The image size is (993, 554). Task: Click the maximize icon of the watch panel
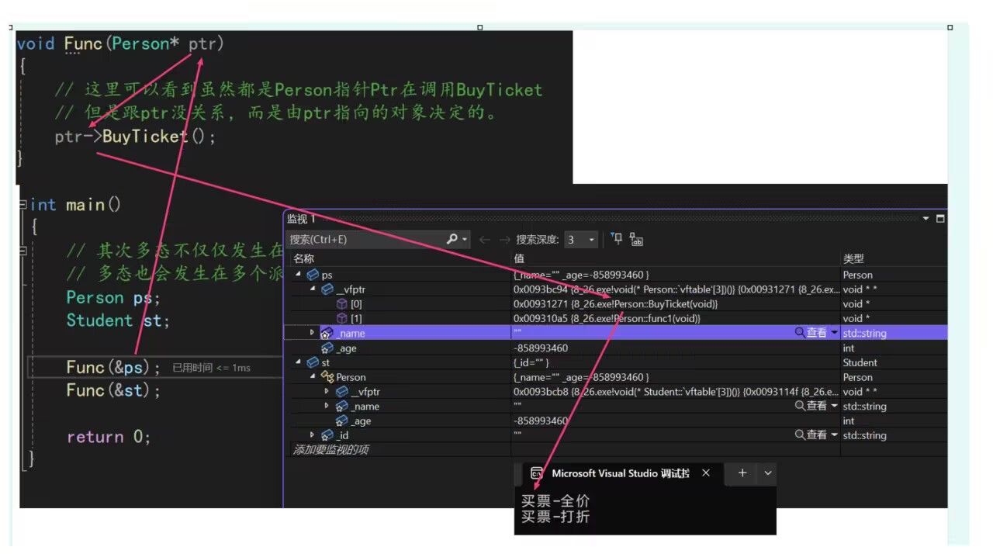click(x=940, y=219)
